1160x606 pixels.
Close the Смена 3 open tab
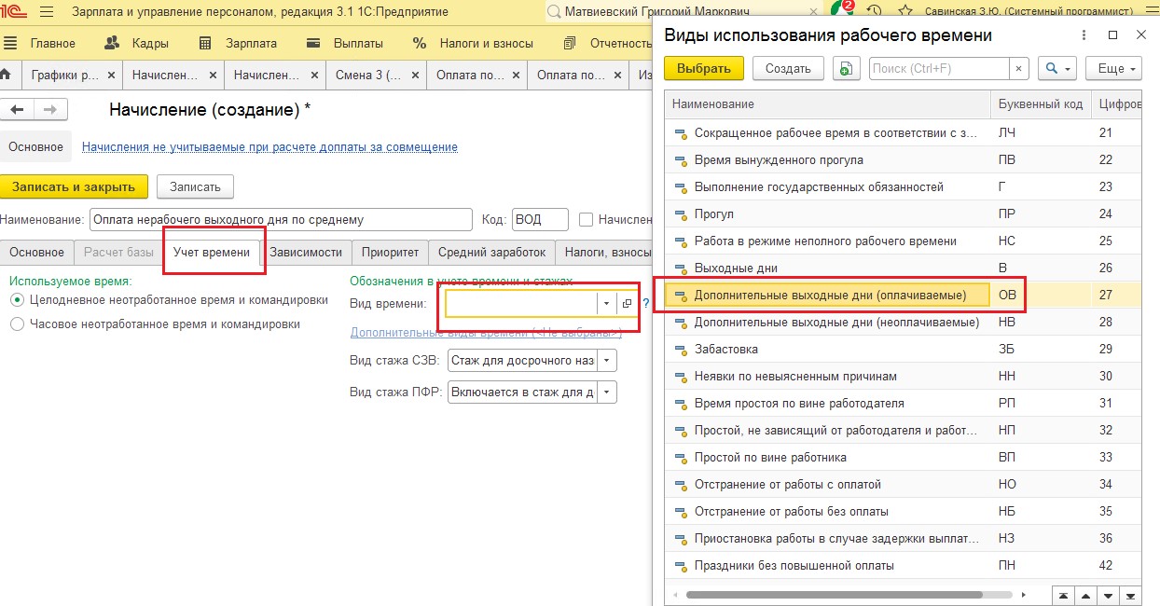[x=416, y=75]
